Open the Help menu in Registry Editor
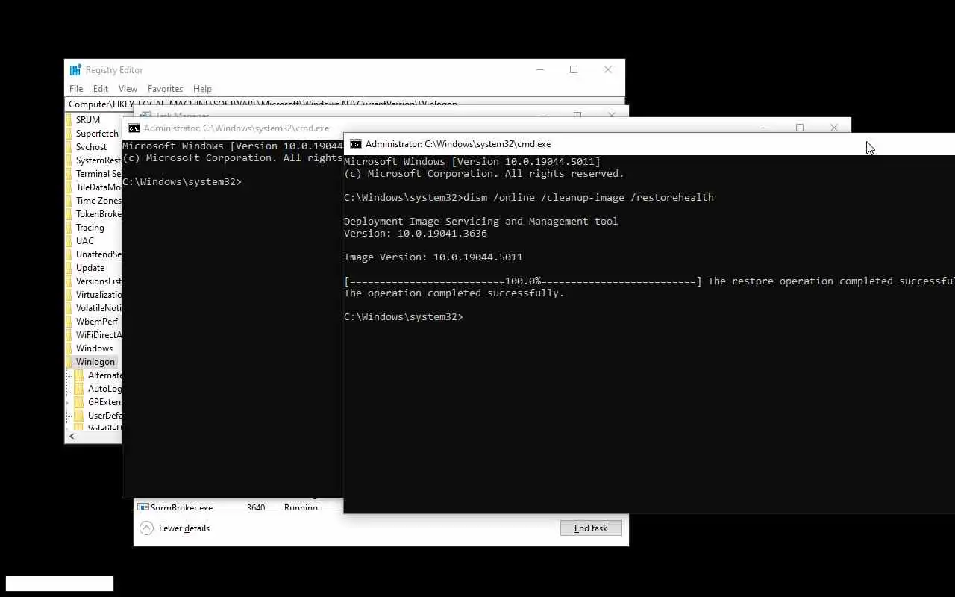The width and height of the screenshot is (955, 597). pos(202,89)
